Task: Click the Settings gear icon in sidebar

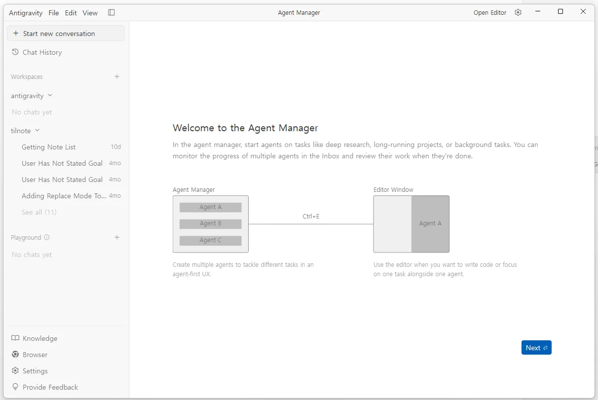Action: 15,371
